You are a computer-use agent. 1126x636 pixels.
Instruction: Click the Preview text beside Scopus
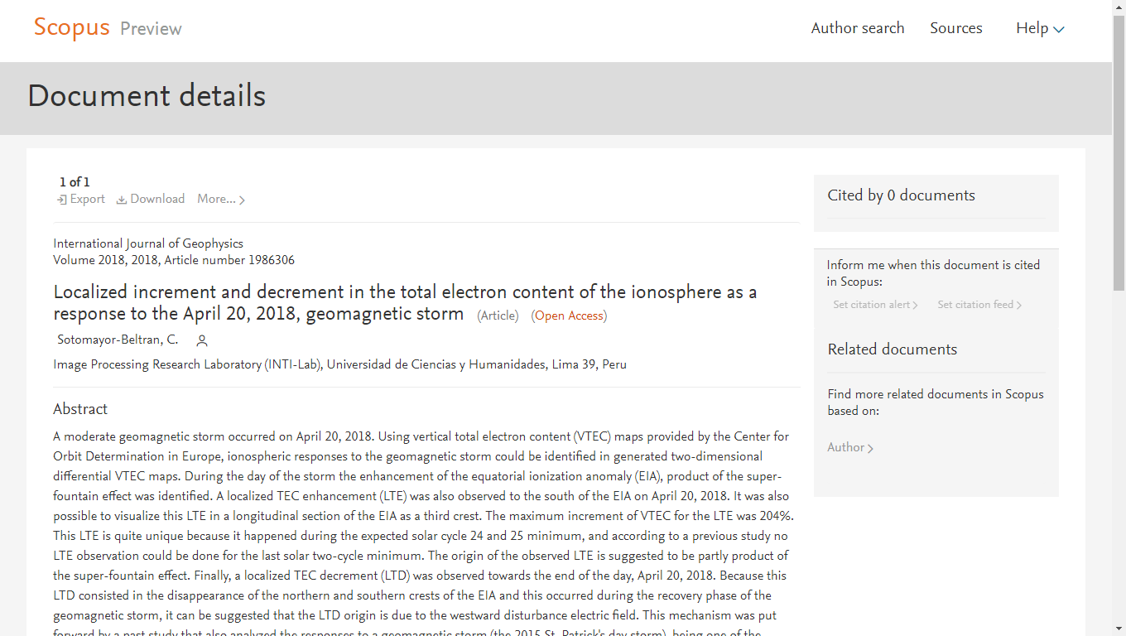point(151,29)
